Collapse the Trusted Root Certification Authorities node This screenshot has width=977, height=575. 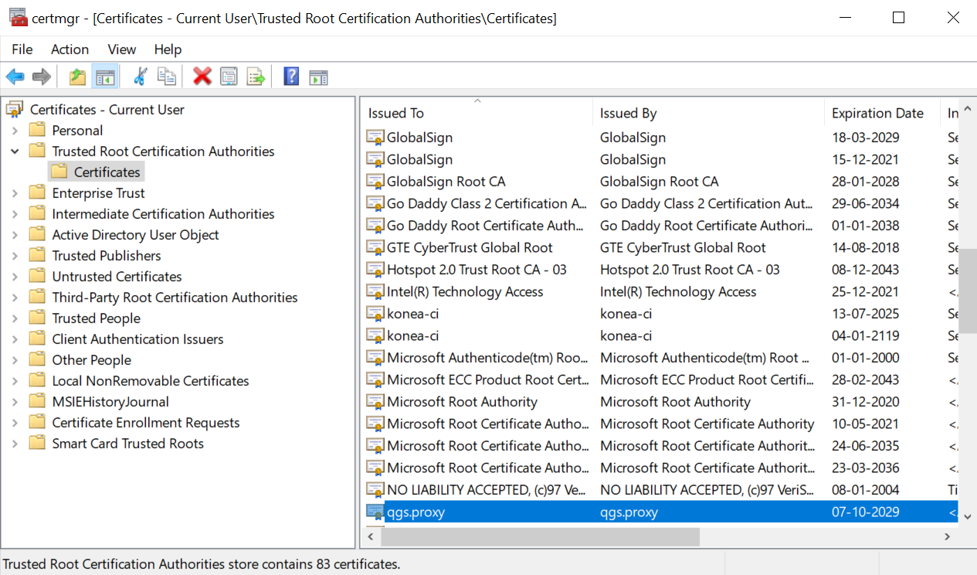pyautogui.click(x=15, y=151)
